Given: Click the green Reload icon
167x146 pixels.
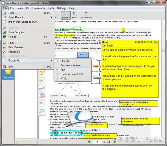Looking at the screenshot, I should pos(4,37).
